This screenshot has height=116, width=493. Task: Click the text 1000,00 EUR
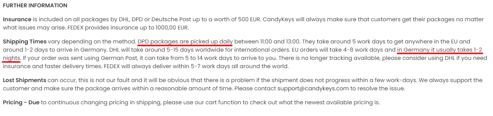click(x=172, y=28)
